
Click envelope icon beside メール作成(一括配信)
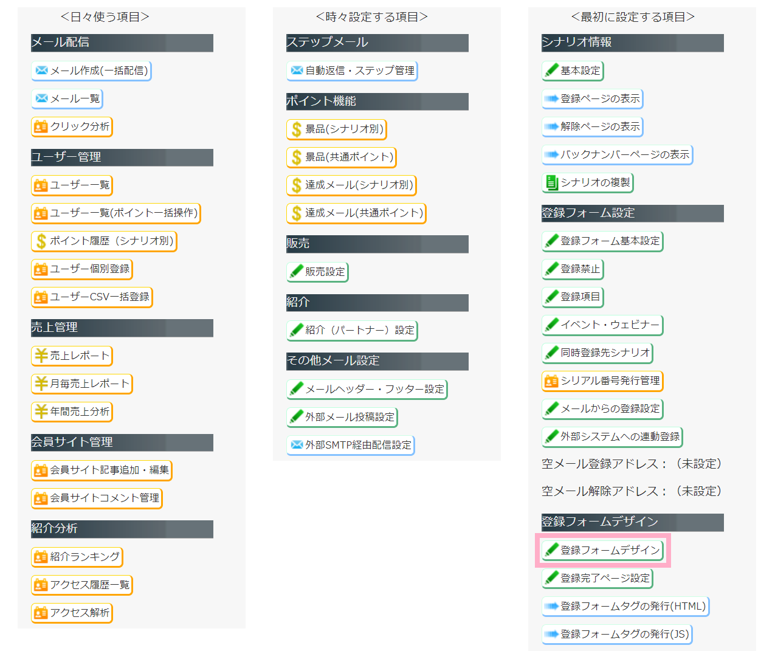point(41,71)
